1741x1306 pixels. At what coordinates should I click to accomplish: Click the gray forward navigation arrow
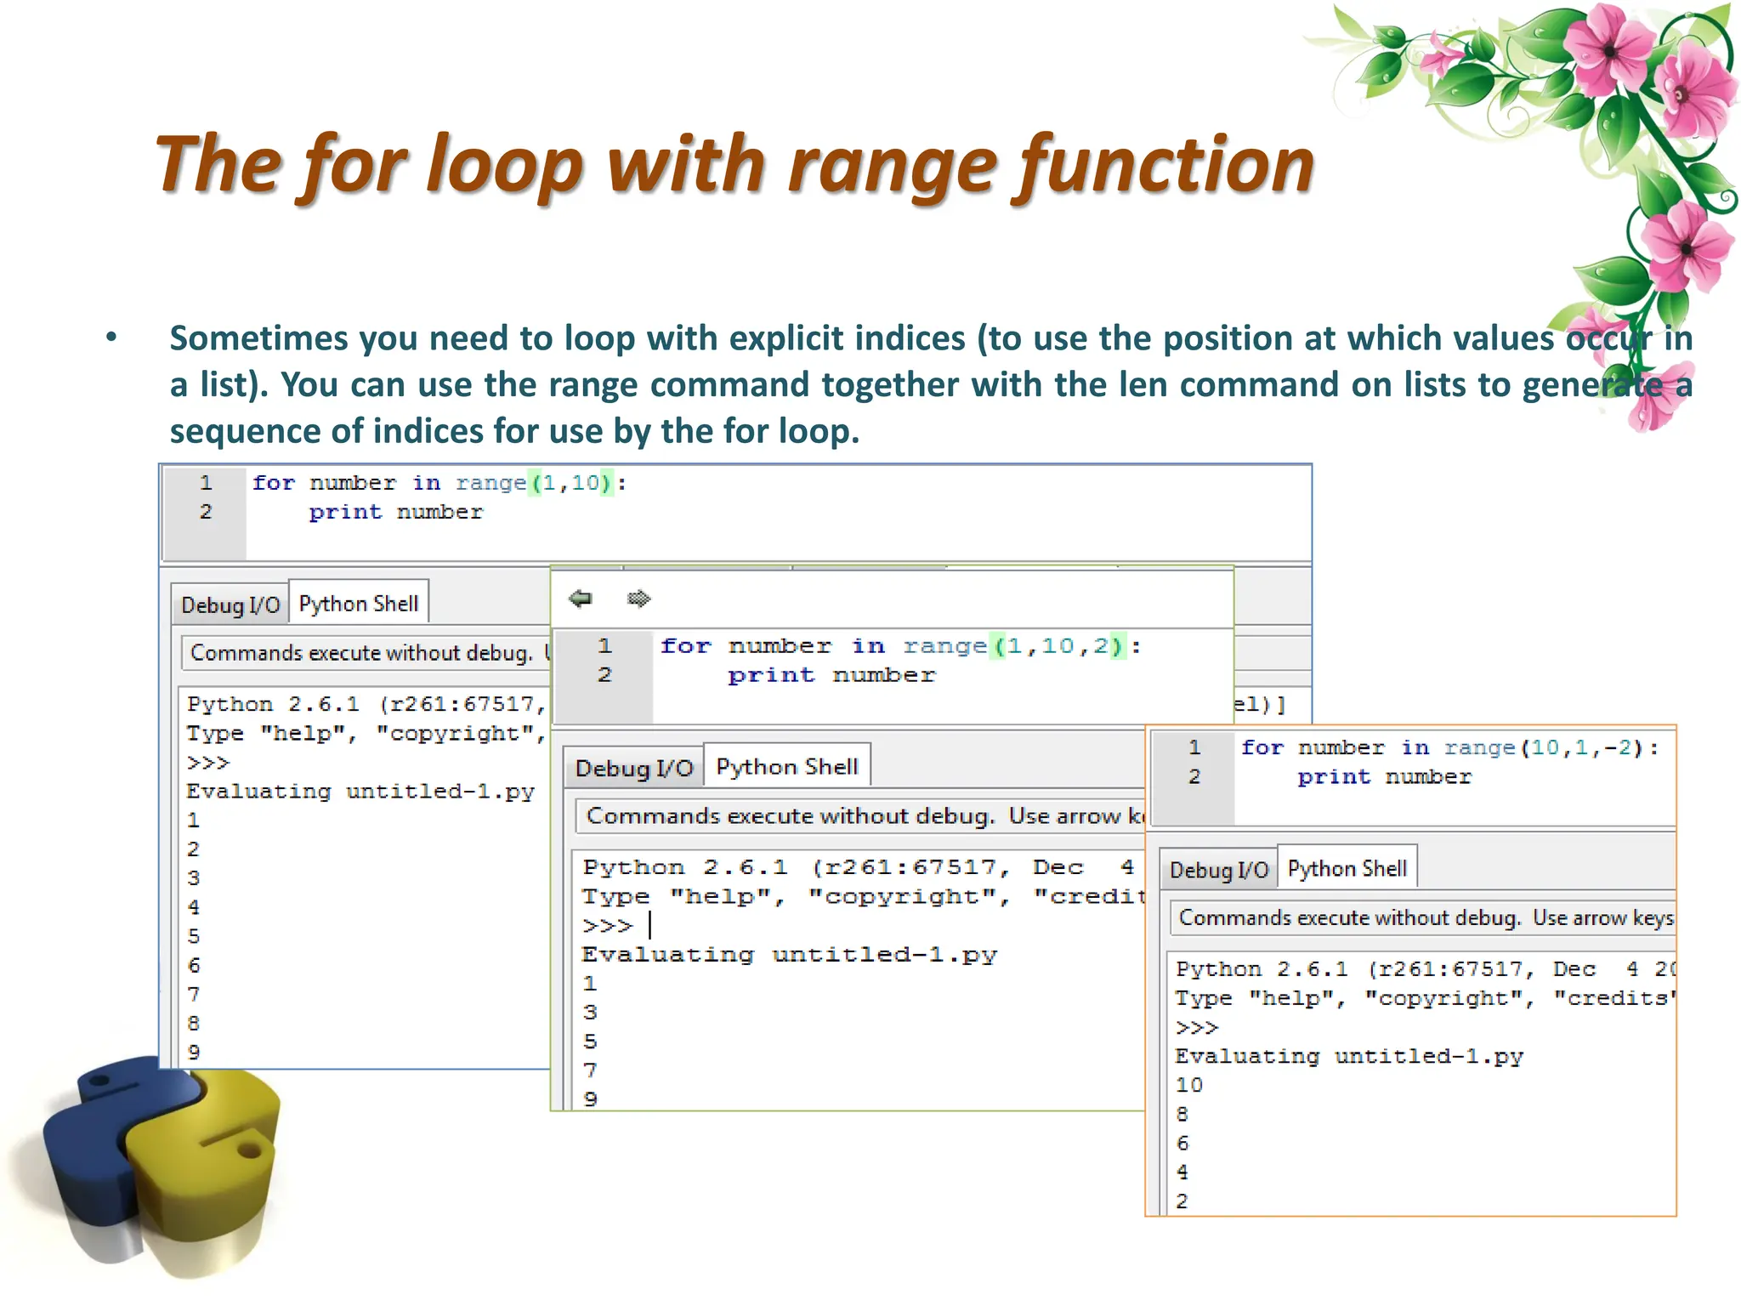click(638, 599)
